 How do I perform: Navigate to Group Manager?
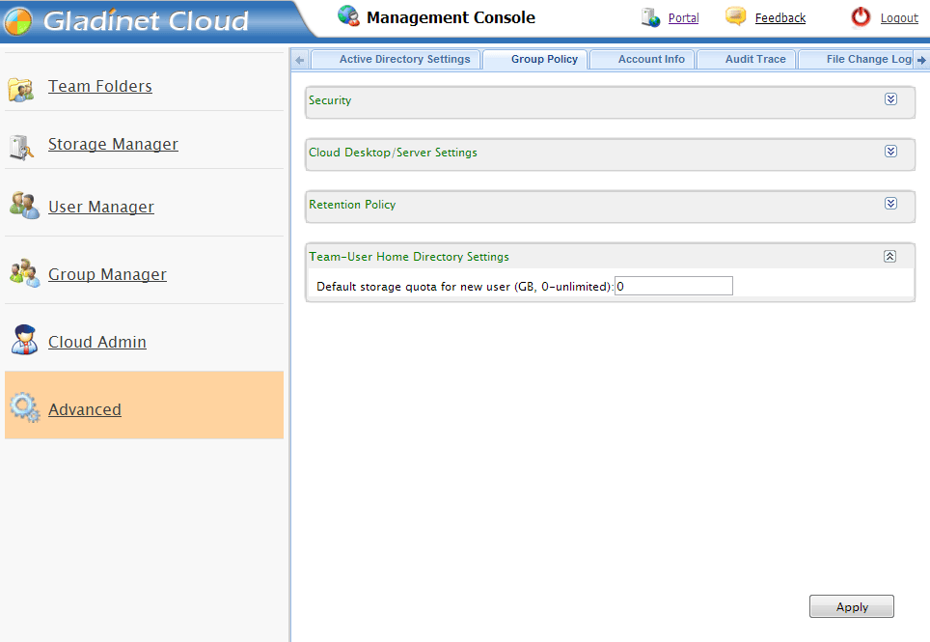(107, 275)
